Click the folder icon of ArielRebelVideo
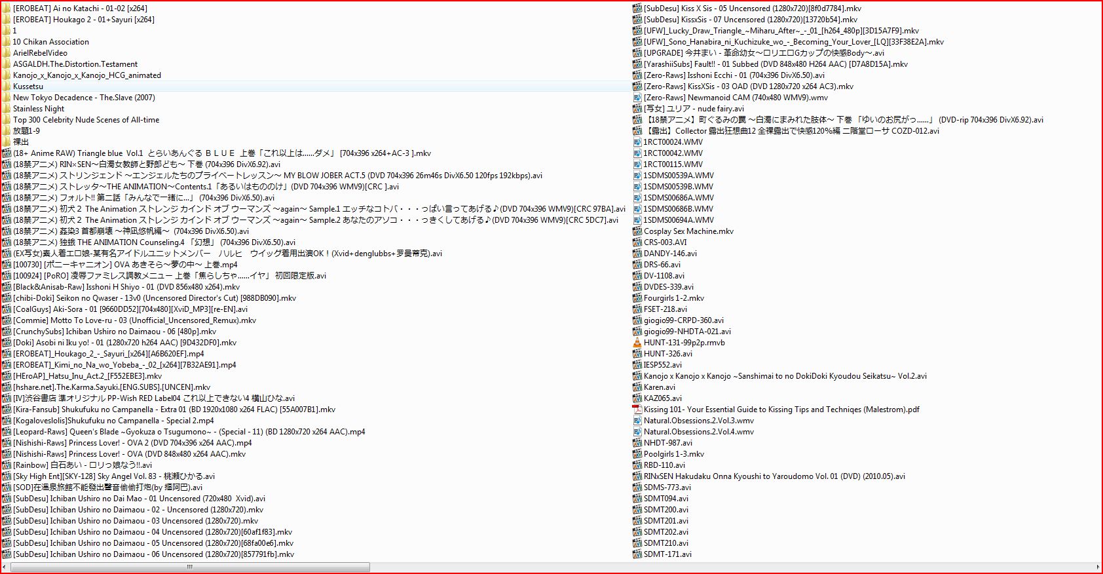Screen dimensions: 1103x574 [6, 52]
